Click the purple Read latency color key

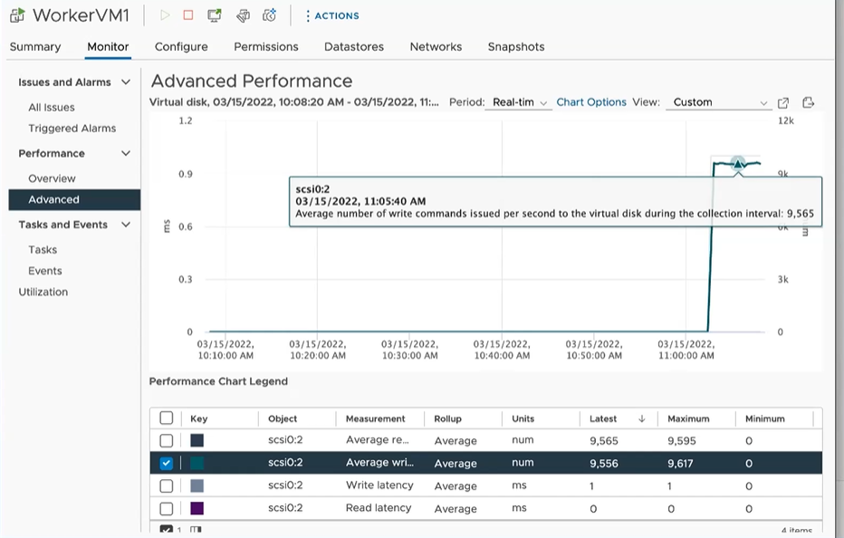pos(197,508)
